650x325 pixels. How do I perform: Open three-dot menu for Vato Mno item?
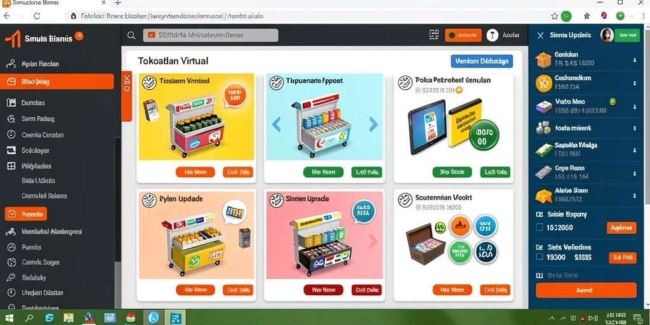click(634, 107)
